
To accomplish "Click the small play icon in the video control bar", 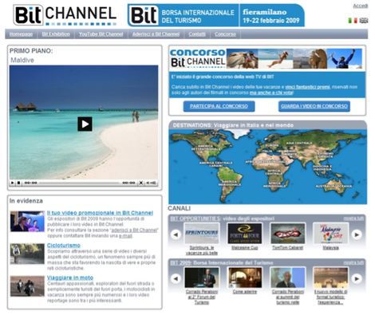I will click(12, 183).
